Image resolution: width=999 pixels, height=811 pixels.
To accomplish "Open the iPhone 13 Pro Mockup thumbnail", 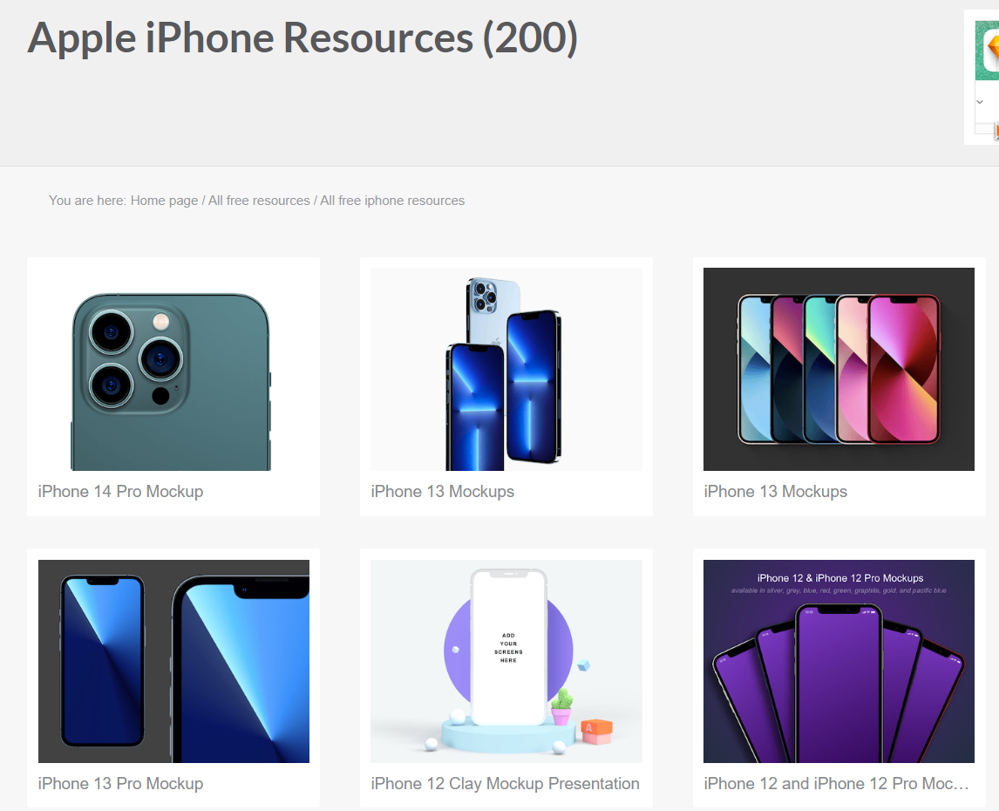I will 173,661.
